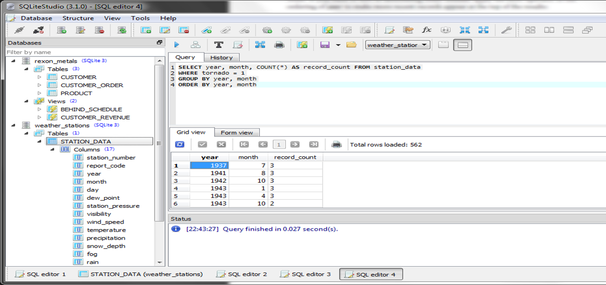The width and height of the screenshot is (606, 285).
Task: Click the format SQL bold T icon
Action: point(219,45)
